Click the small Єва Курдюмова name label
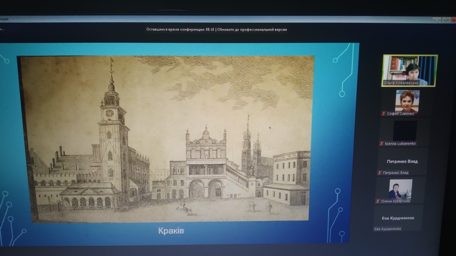The image size is (456, 256). coord(387,229)
